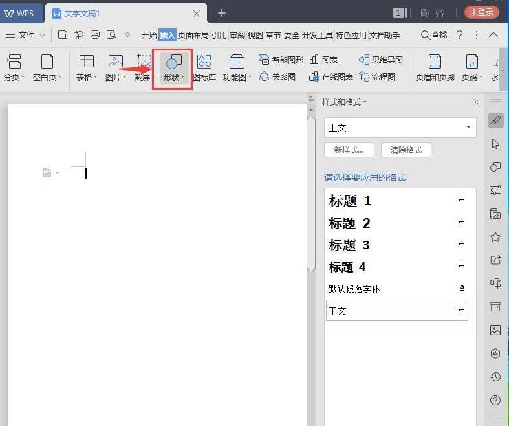Click the 未登录 login button
Image resolution: width=509 pixels, height=426 pixels.
(482, 12)
